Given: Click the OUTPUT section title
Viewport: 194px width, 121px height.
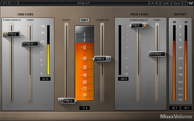Looking at the screenshot, I should pos(180,14).
